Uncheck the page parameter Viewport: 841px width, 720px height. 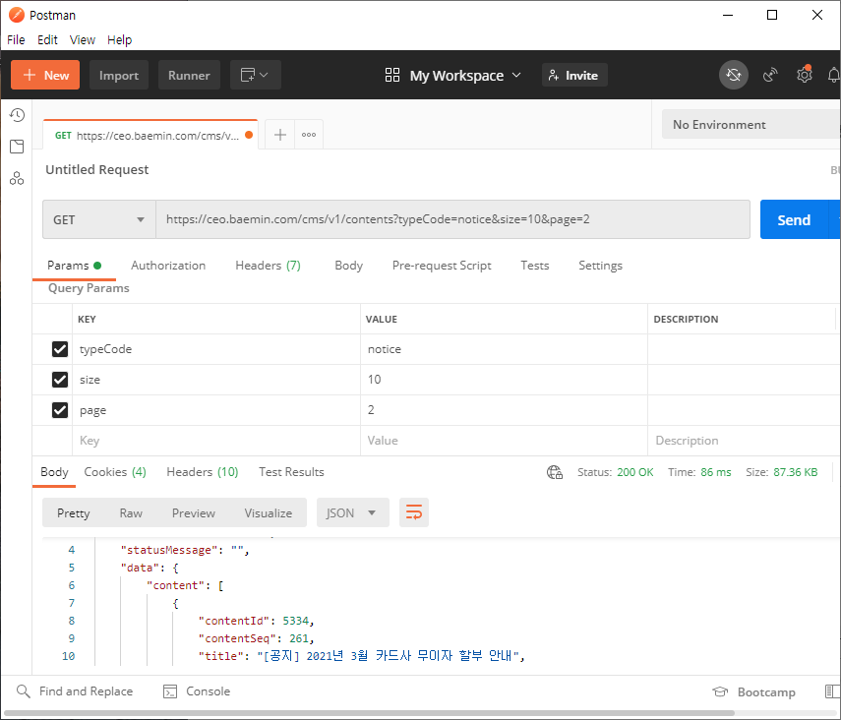click(60, 410)
